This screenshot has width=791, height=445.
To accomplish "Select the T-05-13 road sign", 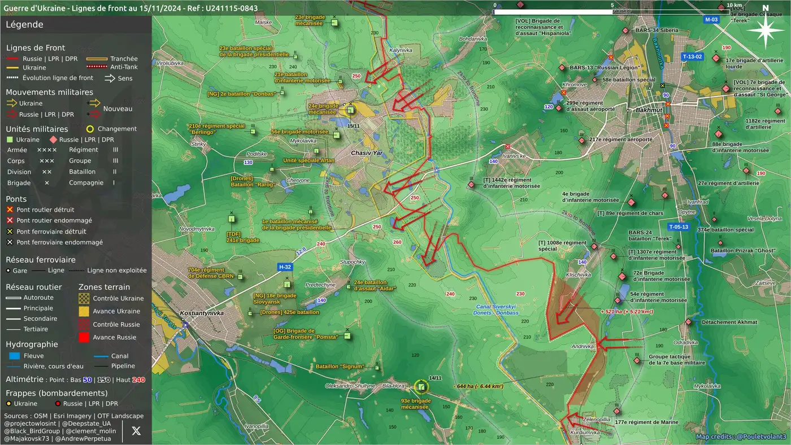I will coord(678,227).
